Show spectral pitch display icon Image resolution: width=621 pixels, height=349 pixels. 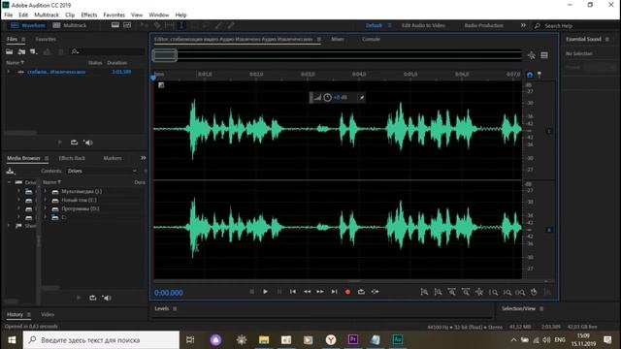pos(127,25)
